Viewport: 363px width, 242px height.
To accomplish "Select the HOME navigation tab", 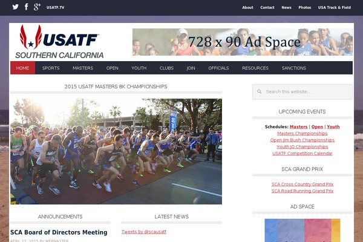I will pos(23,68).
